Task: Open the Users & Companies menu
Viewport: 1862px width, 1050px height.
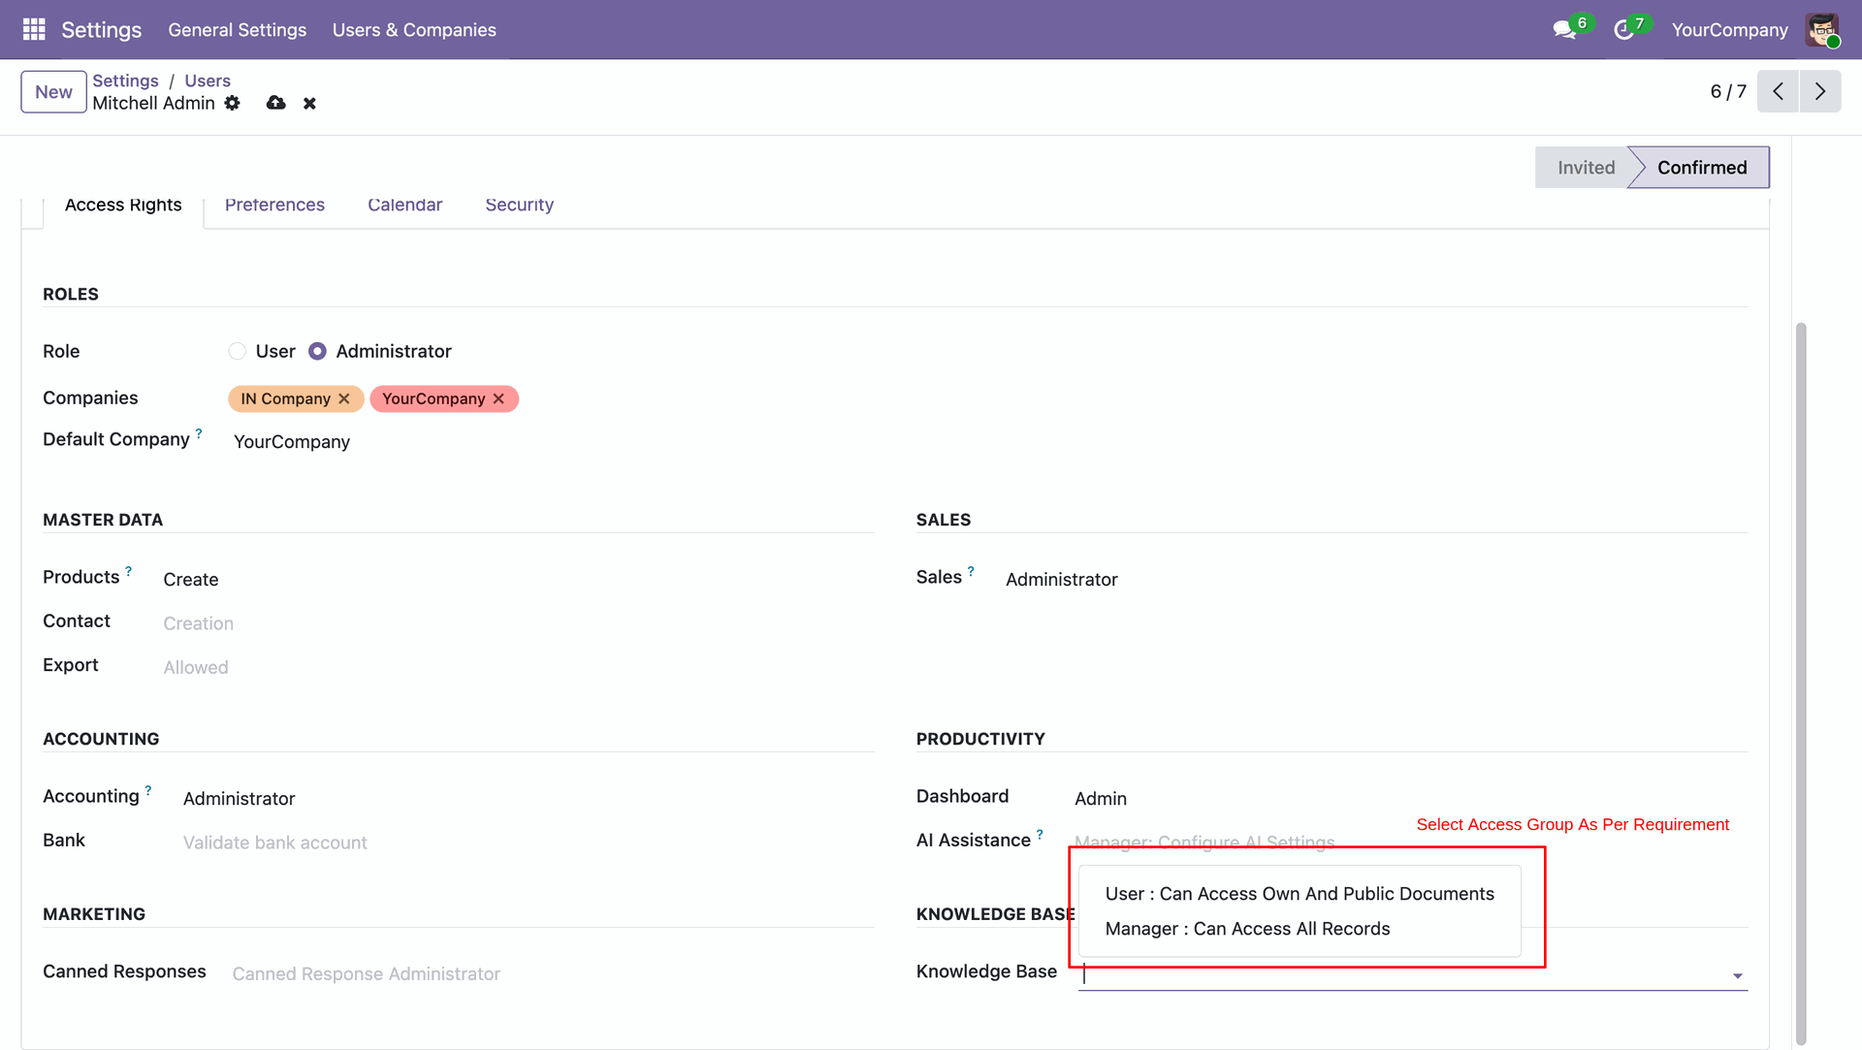Action: [414, 30]
